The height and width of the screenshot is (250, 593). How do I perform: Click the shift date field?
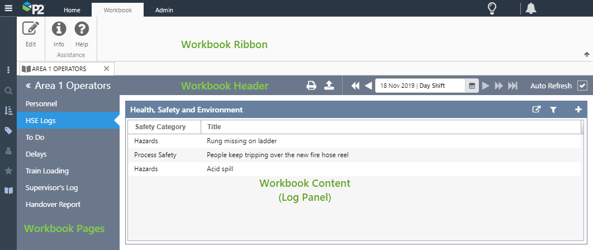pos(420,86)
